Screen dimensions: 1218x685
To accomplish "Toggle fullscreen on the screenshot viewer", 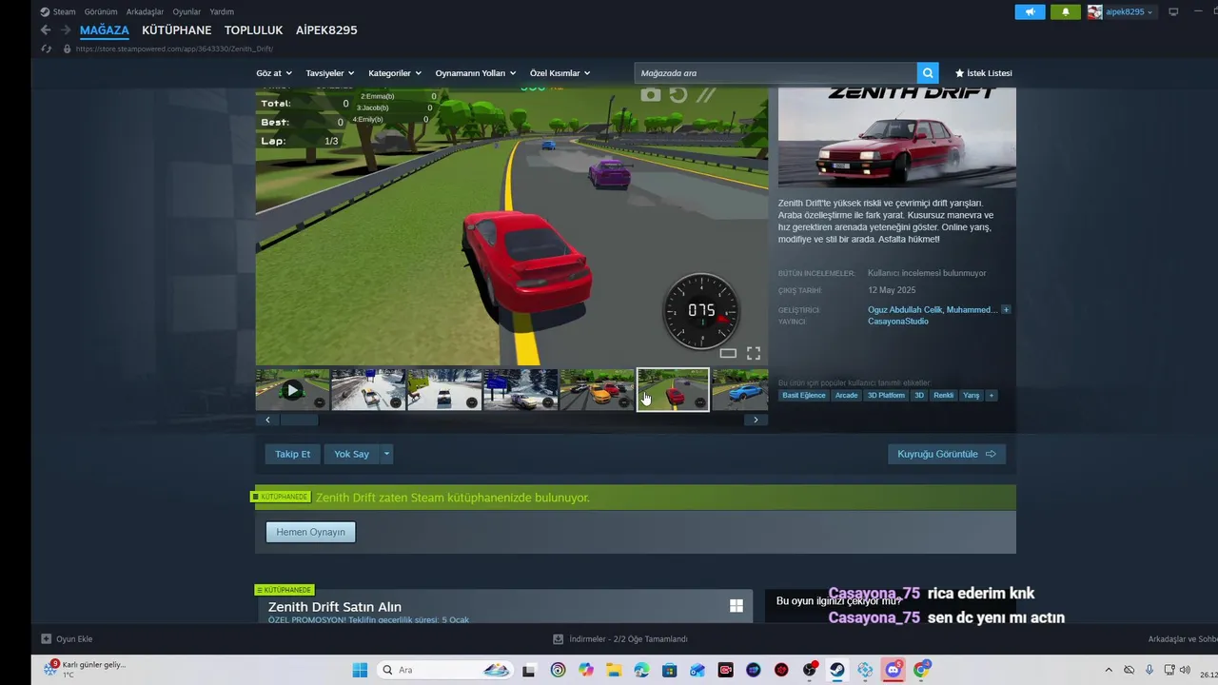I will pos(754,353).
